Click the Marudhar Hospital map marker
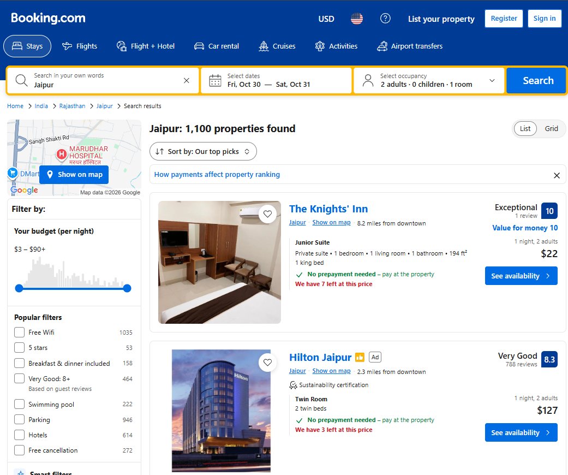Screen dimensions: 568x475 pos(62,155)
